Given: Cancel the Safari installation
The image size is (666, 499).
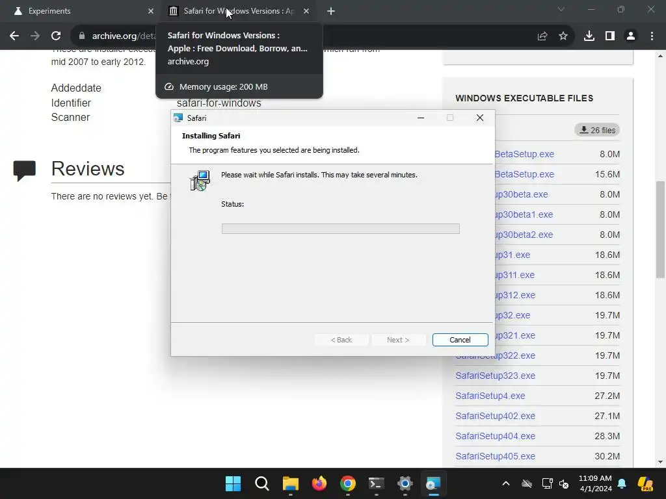Looking at the screenshot, I should point(460,340).
